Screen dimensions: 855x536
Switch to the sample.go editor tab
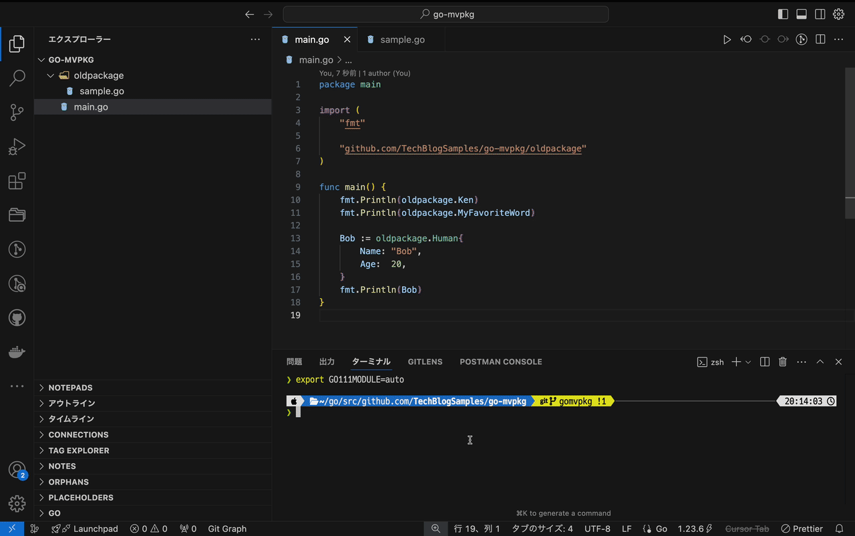click(401, 39)
